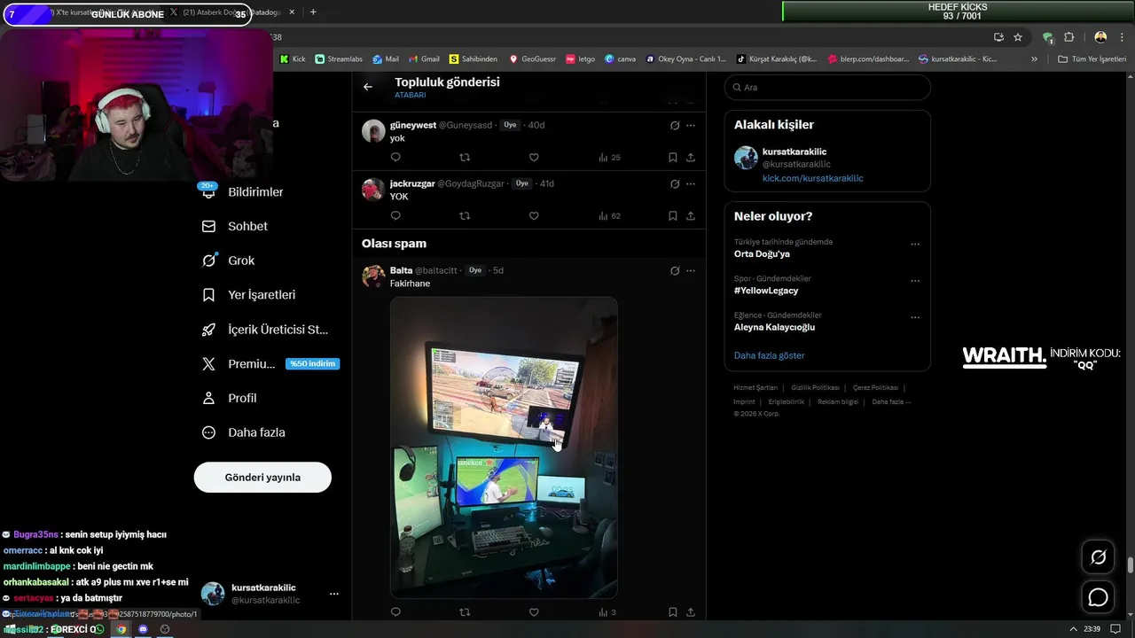The image size is (1135, 638).
Task: Open the browser extensions puzzle icon
Action: tap(1068, 37)
